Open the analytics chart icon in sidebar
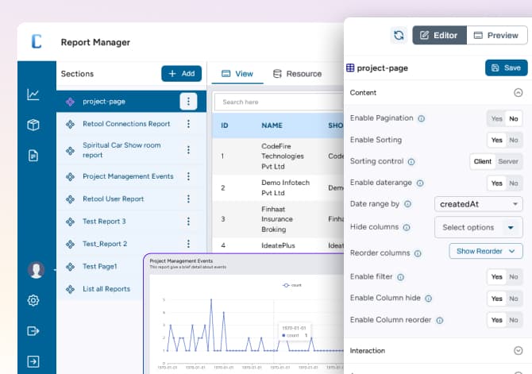The height and width of the screenshot is (374, 532). [x=33, y=94]
